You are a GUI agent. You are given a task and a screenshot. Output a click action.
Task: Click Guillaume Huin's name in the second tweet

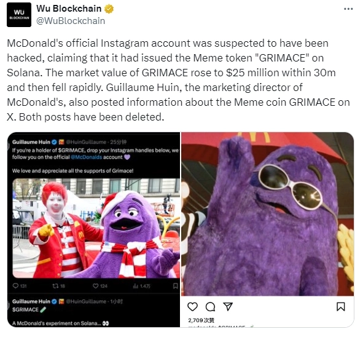[31, 301]
